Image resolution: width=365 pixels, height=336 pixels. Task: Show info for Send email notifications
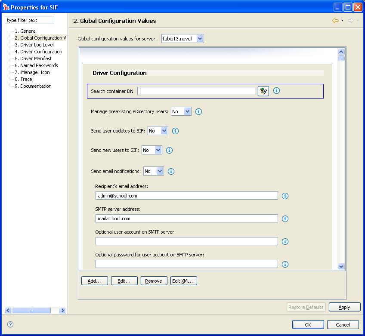[171, 171]
